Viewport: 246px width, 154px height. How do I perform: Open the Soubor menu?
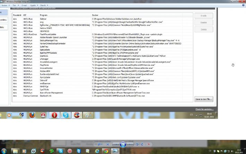tap(5, 5)
